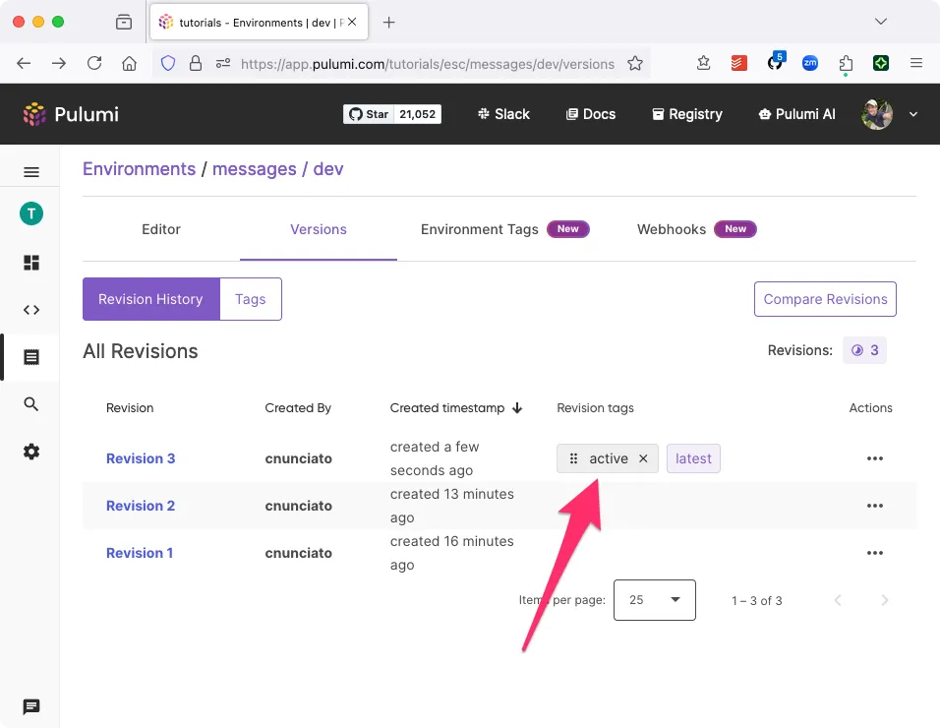This screenshot has width=940, height=728.
Task: Switch to the Webhooks tab
Action: [696, 229]
